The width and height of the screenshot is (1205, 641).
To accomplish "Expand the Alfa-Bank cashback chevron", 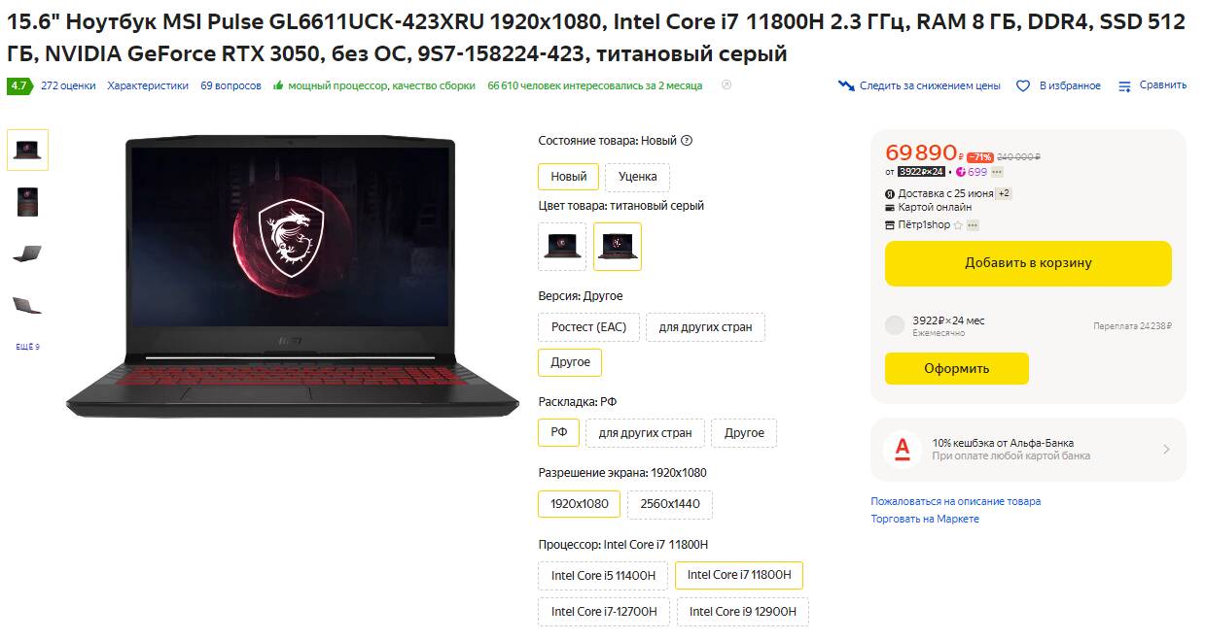I will coord(1166,449).
